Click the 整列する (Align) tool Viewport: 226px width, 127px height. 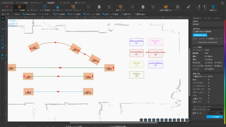(127, 14)
